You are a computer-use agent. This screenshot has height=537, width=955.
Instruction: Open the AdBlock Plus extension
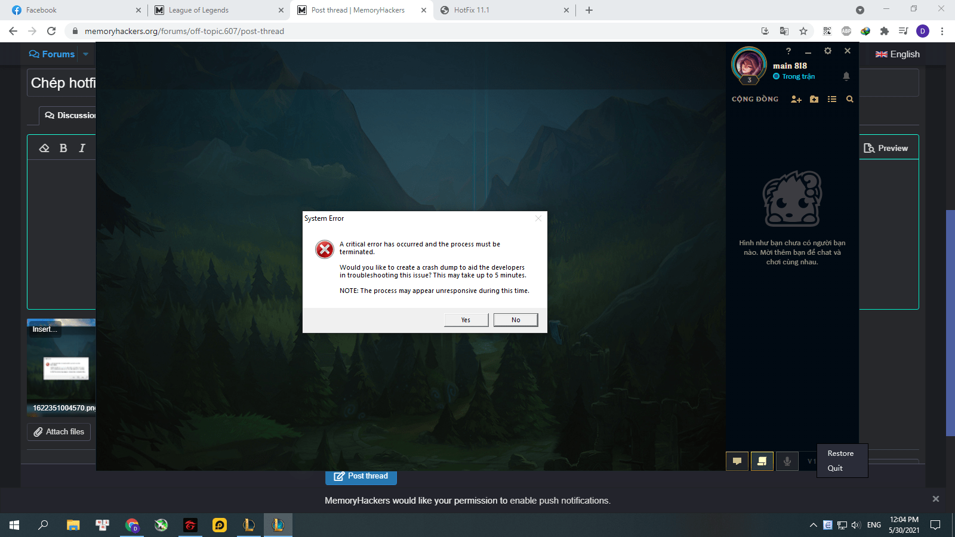pos(846,31)
